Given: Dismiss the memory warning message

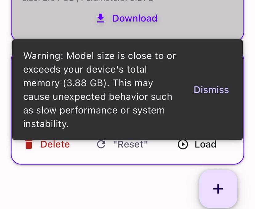Looking at the screenshot, I should coord(211,90).
